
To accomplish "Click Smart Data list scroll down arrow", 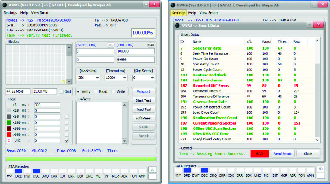I will (x=318, y=140).
